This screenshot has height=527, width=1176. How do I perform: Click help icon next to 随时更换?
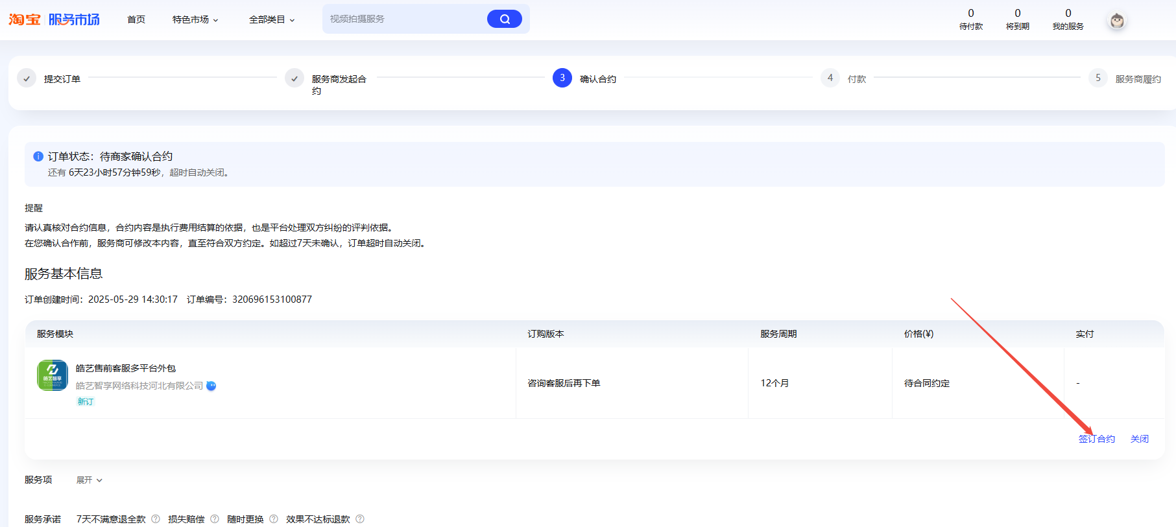(274, 519)
